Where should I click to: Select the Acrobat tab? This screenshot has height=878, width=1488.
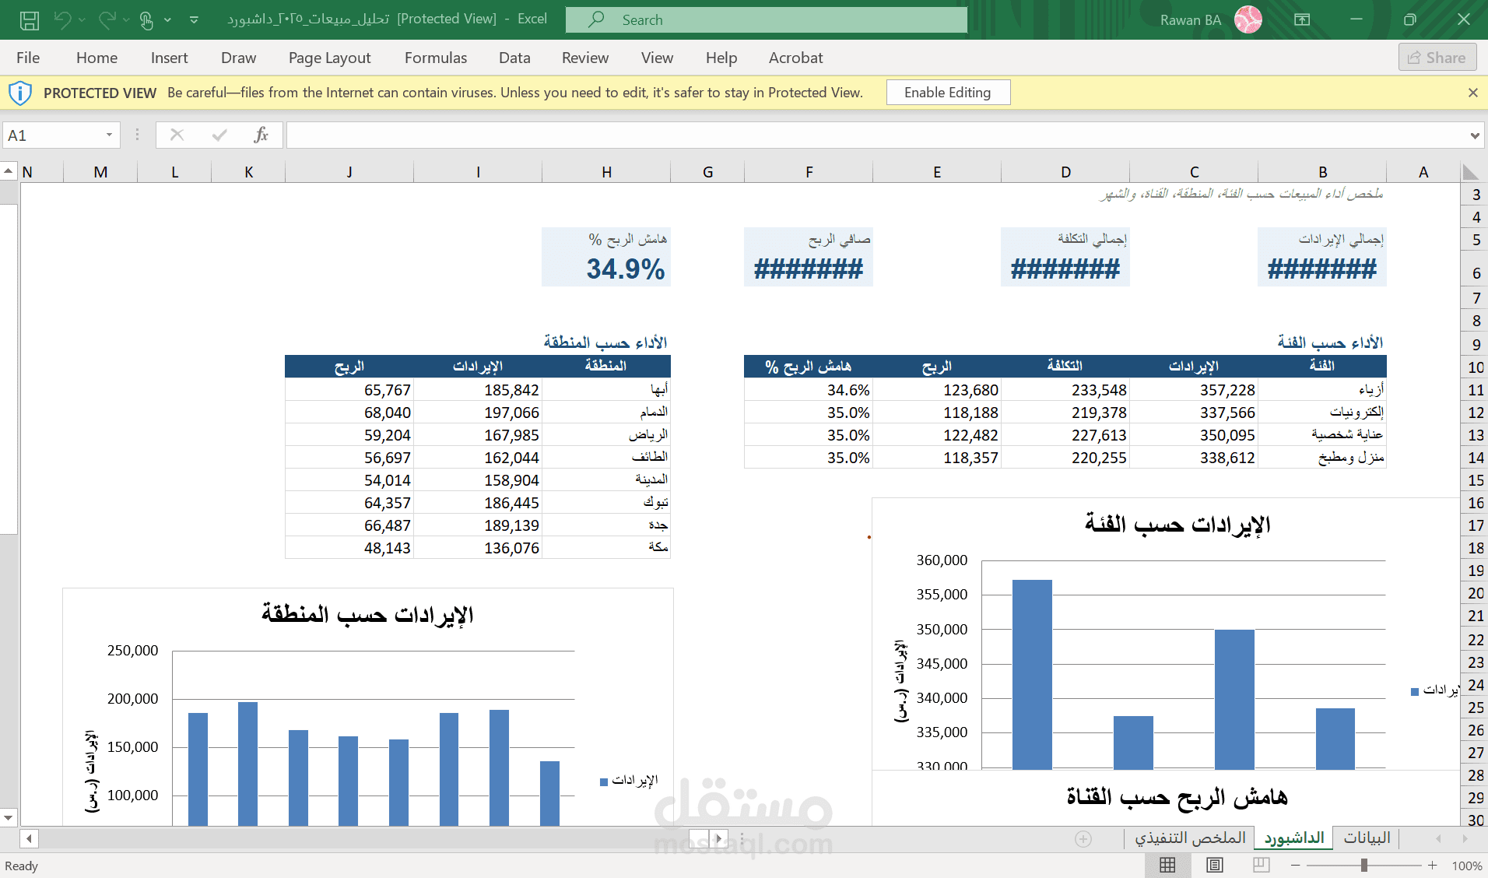[x=795, y=58]
